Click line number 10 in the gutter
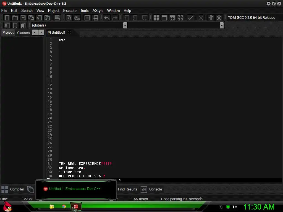The height and width of the screenshot is (212, 283). (50, 77)
